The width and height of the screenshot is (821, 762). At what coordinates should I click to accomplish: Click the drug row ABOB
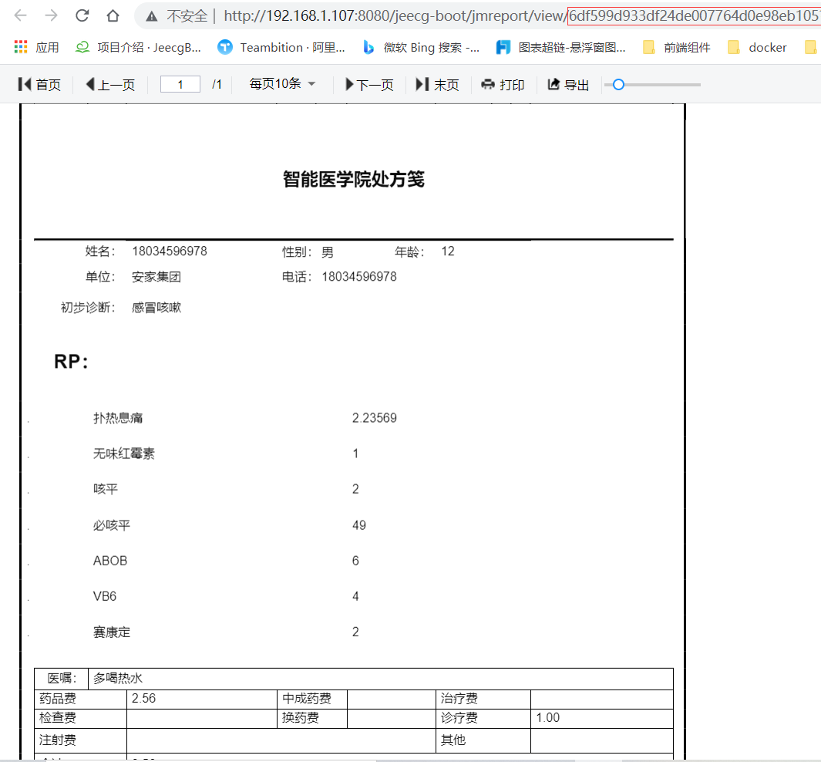pos(110,561)
